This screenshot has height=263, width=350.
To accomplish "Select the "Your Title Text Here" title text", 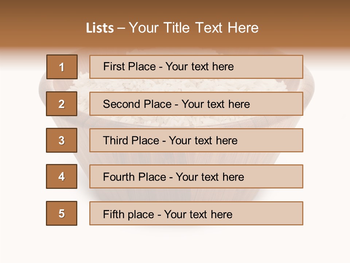I will [x=194, y=28].
